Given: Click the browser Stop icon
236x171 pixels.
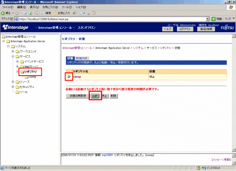Looking at the screenshot, I should click(25, 13).
